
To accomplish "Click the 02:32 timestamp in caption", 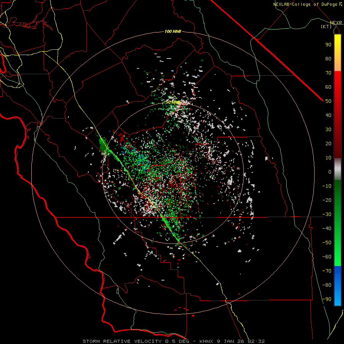I will [256, 341].
